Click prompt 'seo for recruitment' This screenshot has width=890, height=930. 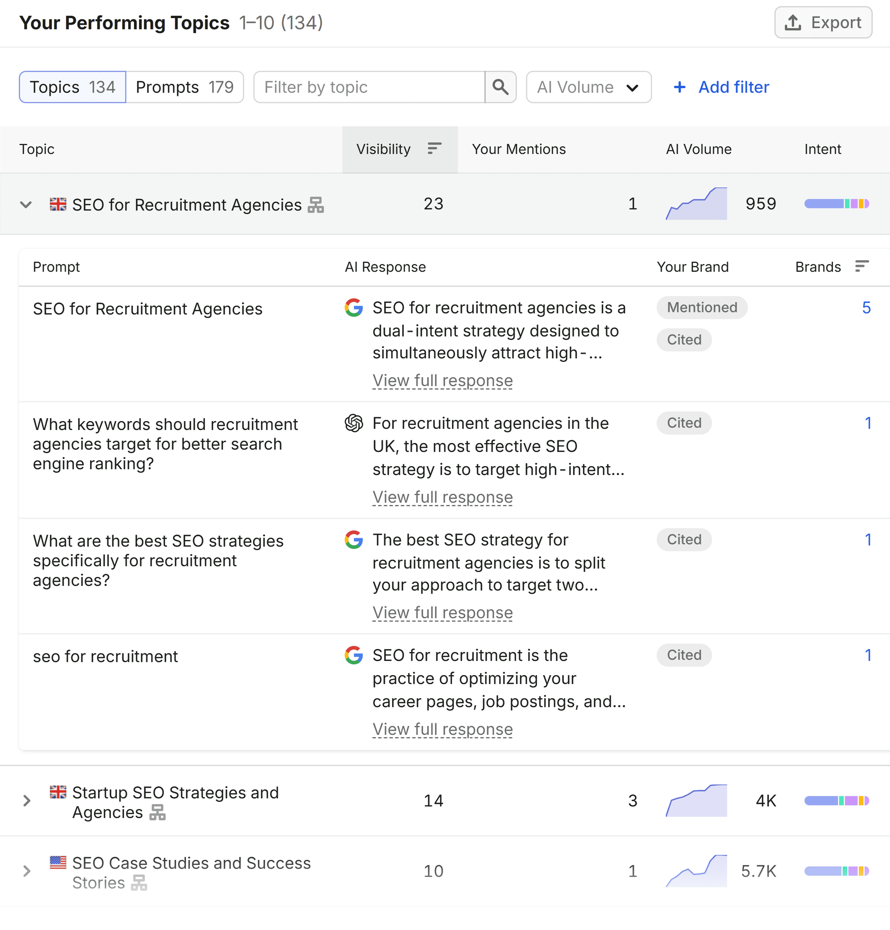tap(105, 656)
